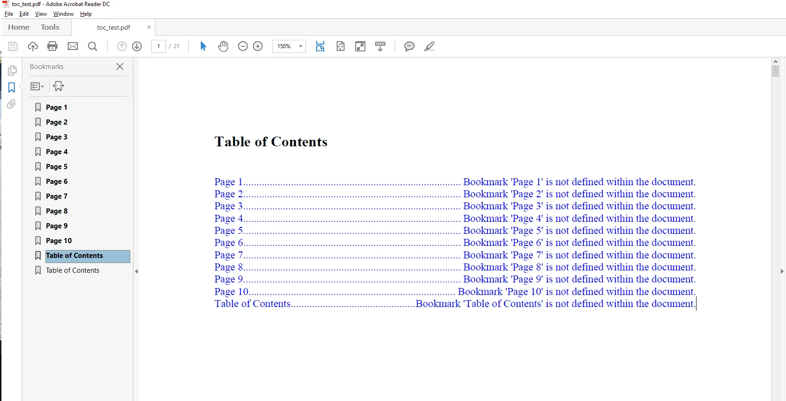Screen dimensions: 786x401
Task: Close the Bookmarks panel
Action: (x=120, y=67)
